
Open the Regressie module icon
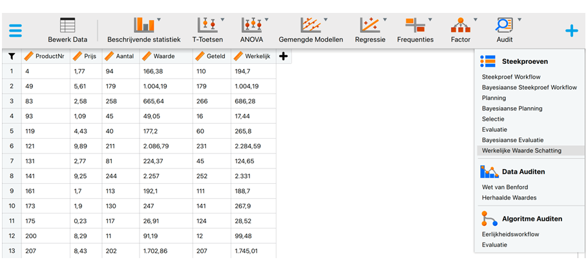pyautogui.click(x=370, y=26)
